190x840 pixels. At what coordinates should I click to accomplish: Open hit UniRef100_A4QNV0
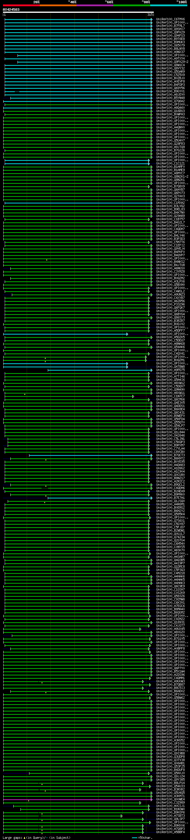tap(170, 128)
